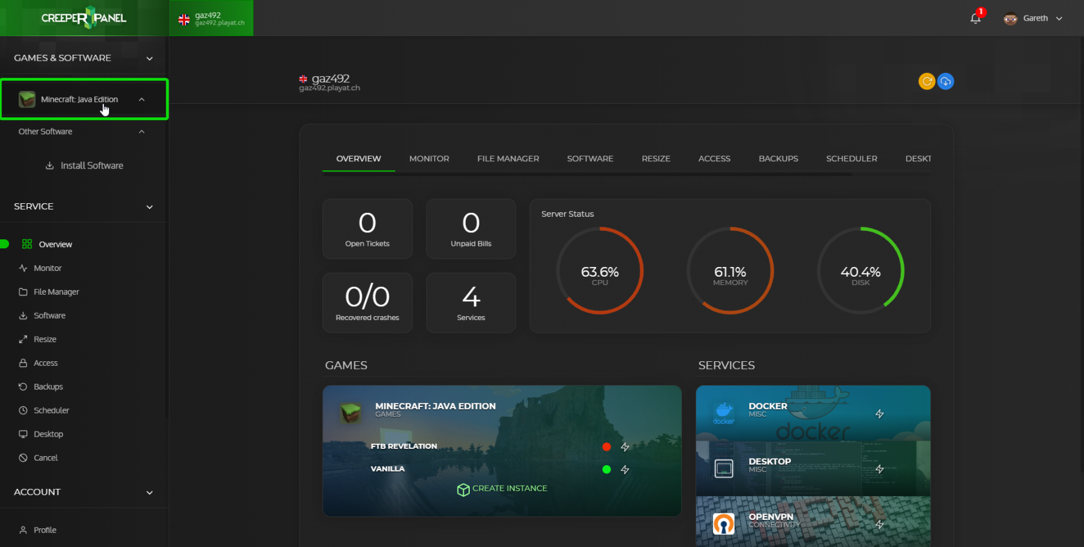The height and width of the screenshot is (547, 1084).
Task: Click the Desktop service lightning bolt
Action: (x=879, y=469)
